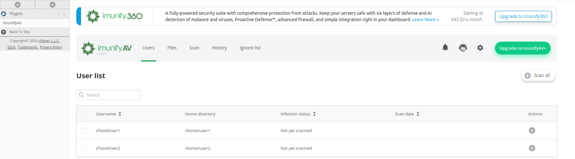Collapse the Plugins section chevron
575x159 pixels.
tap(64, 13)
